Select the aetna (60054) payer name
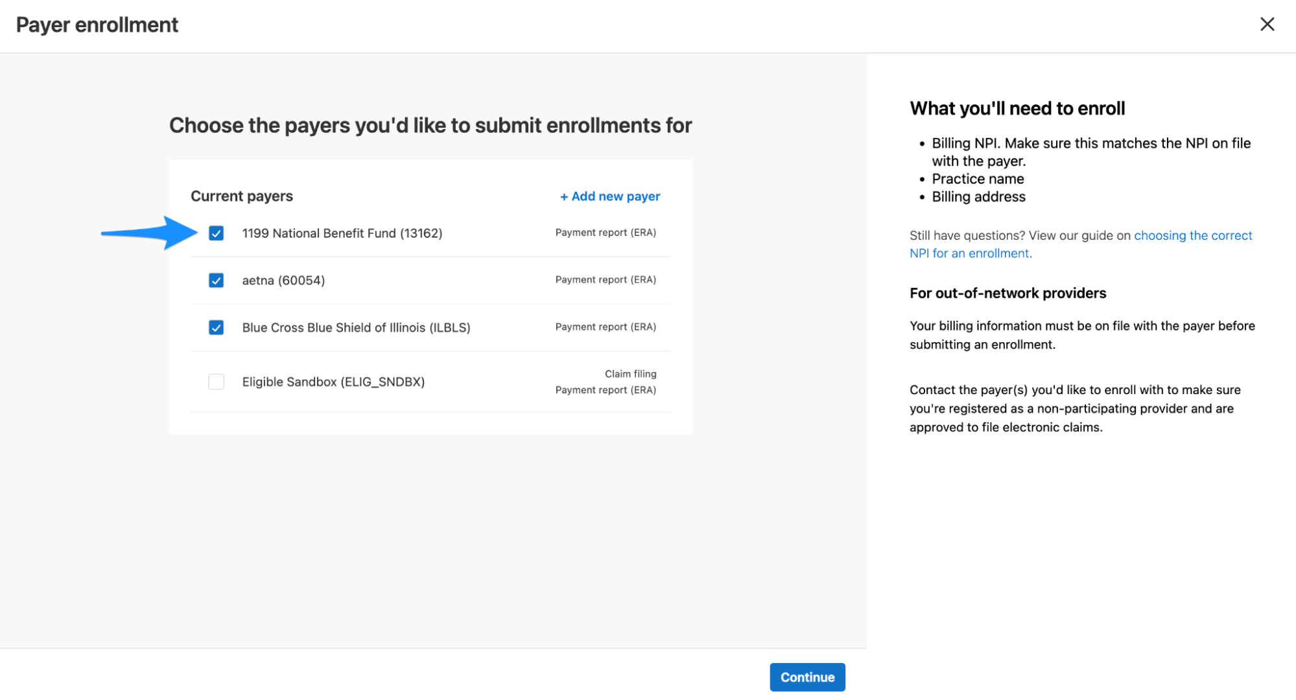 point(283,280)
